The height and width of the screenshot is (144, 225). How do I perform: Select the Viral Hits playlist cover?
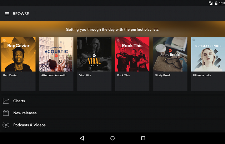click(94, 54)
